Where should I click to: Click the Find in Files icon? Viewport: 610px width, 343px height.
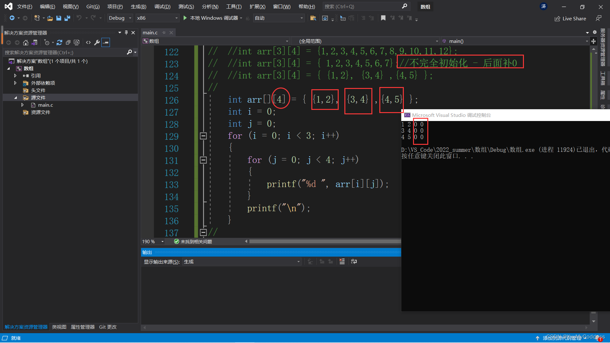click(x=313, y=18)
